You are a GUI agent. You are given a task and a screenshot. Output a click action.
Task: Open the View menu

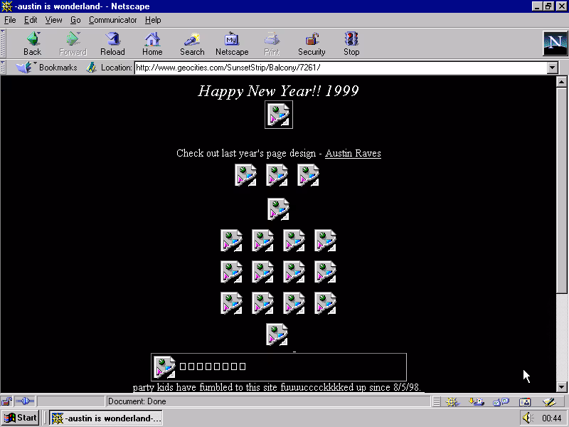(x=54, y=20)
